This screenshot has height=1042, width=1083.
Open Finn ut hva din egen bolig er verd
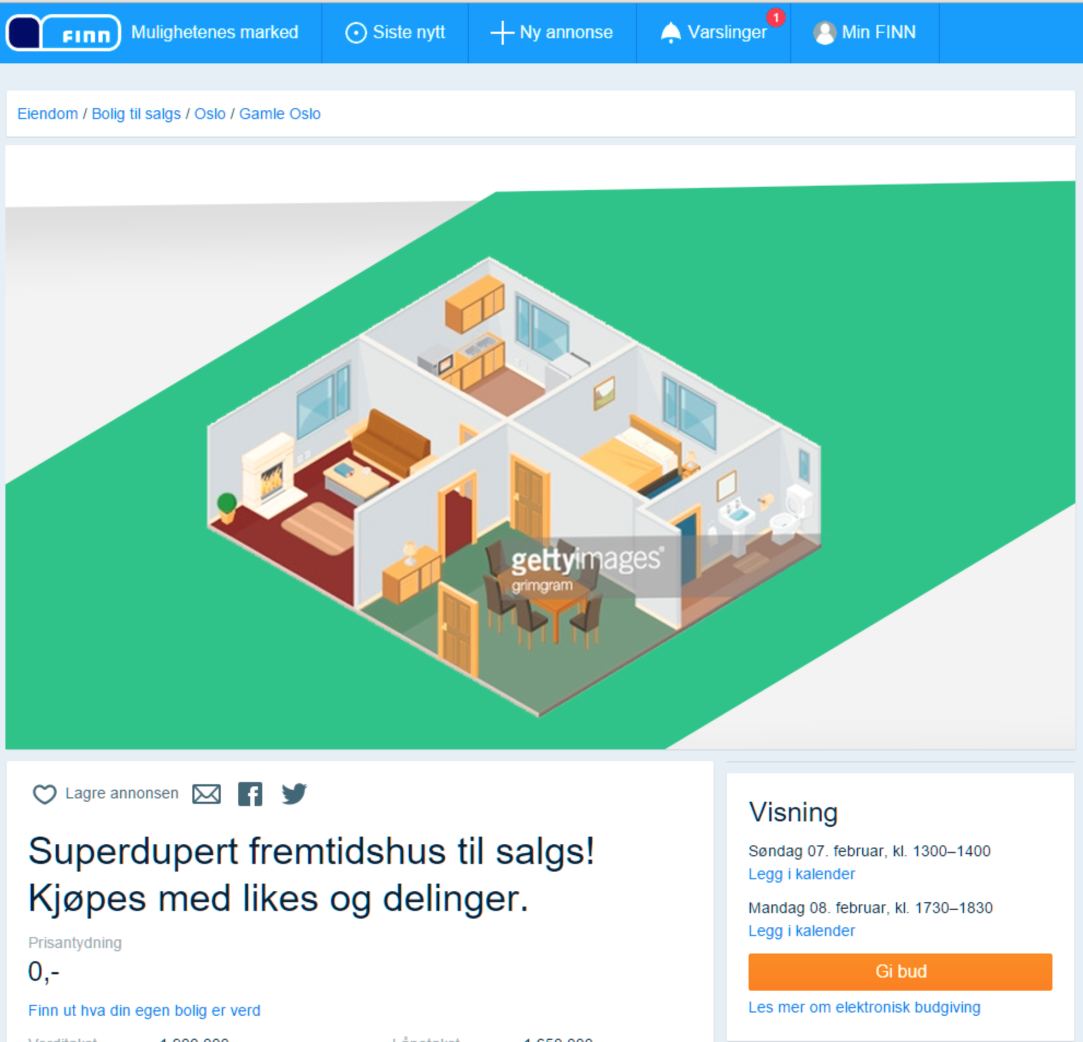point(144,1010)
